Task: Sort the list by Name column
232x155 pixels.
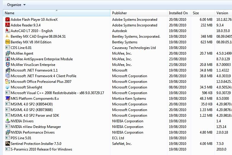Action: pos(57,13)
